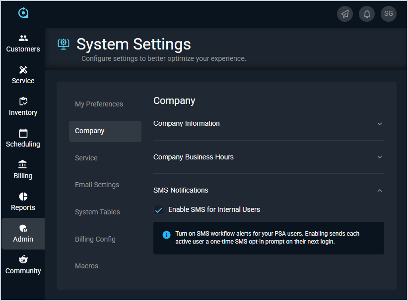Open System Tables settings
408x301 pixels.
click(97, 212)
